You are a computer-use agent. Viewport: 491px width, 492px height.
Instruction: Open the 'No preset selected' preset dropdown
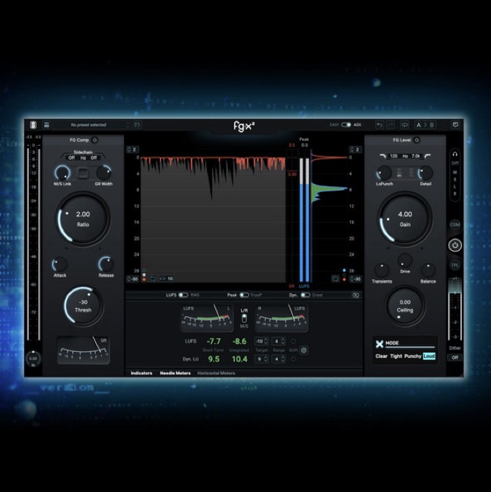point(88,125)
